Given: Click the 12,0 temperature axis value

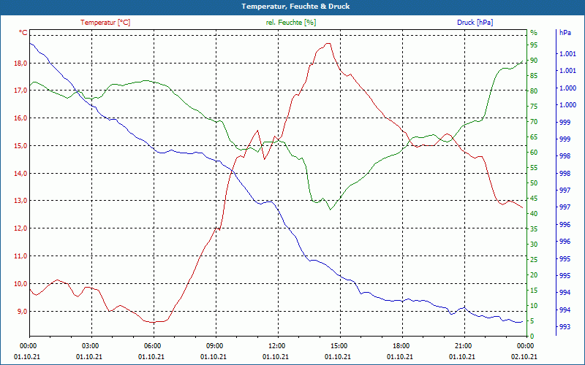Looking at the screenshot, I should coord(21,228).
